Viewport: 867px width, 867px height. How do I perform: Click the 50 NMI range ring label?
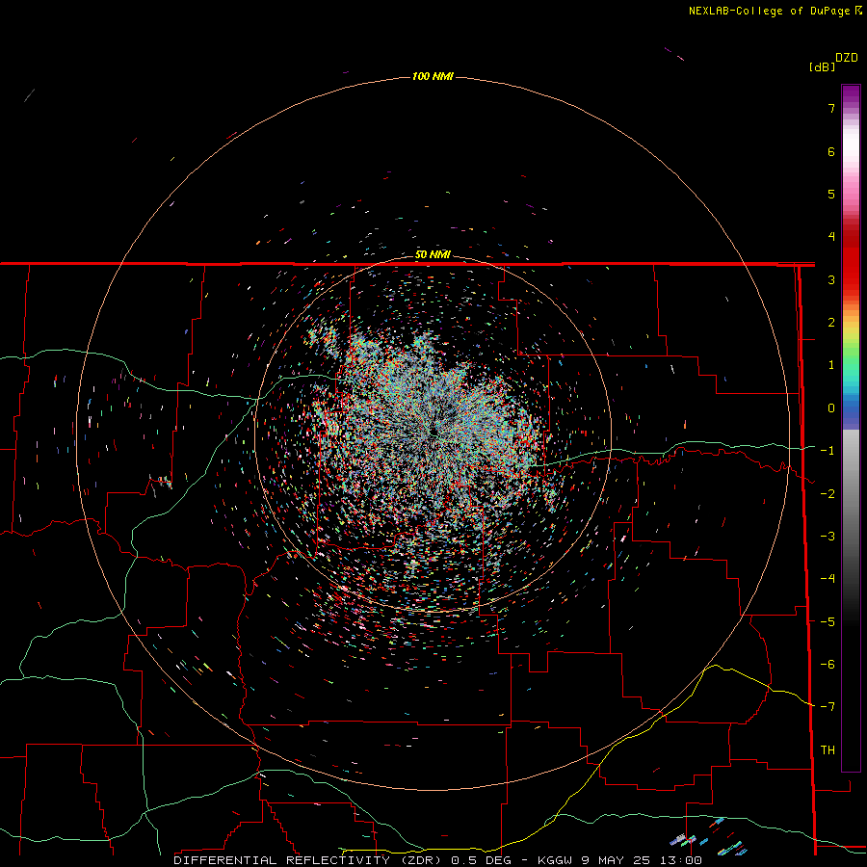click(433, 254)
